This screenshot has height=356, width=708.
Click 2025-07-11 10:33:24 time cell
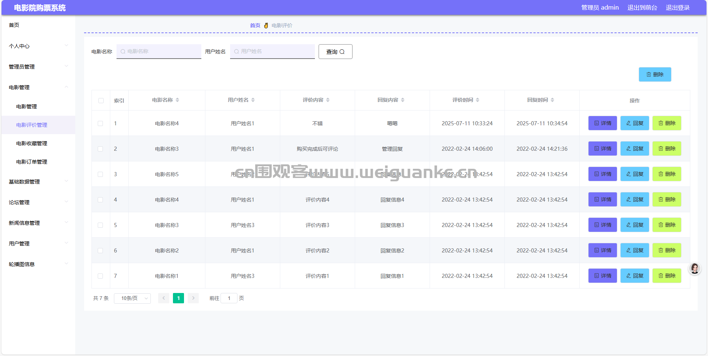(467, 123)
